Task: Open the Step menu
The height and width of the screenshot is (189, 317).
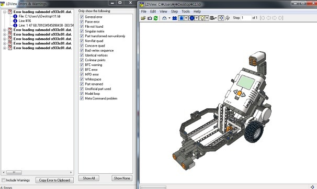Action: click(x=174, y=12)
